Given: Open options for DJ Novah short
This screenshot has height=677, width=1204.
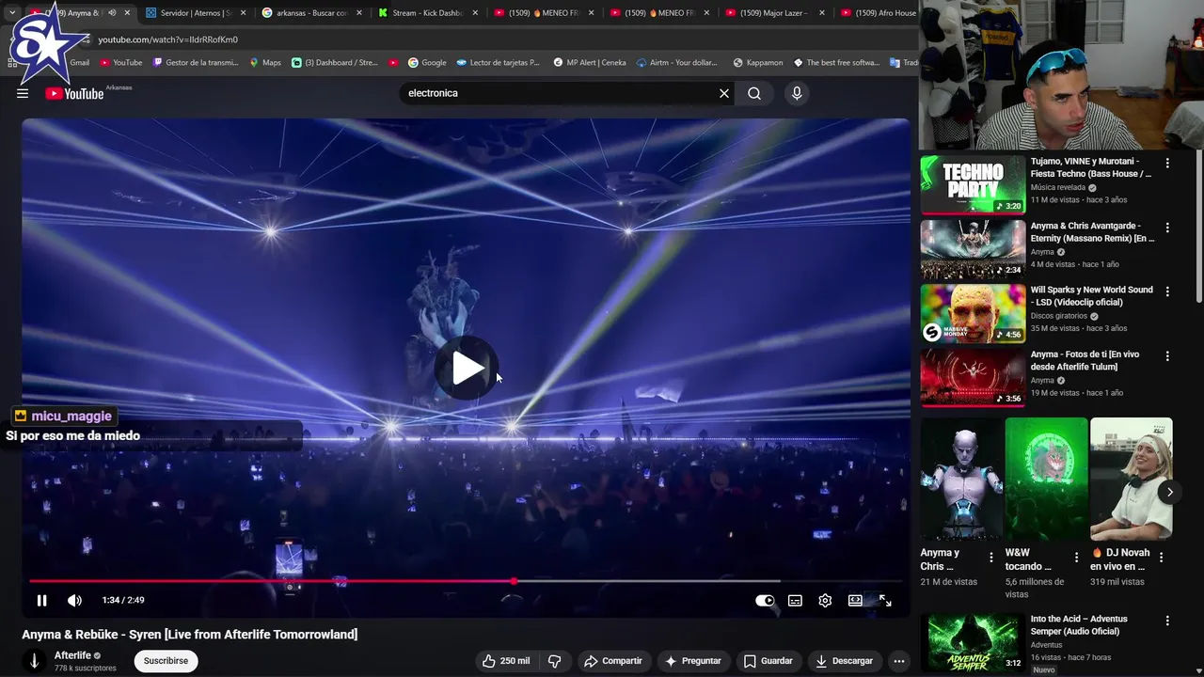Looking at the screenshot, I should tap(1161, 557).
